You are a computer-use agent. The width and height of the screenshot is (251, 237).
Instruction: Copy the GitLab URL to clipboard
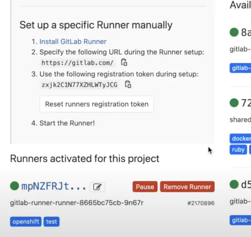pos(124,63)
